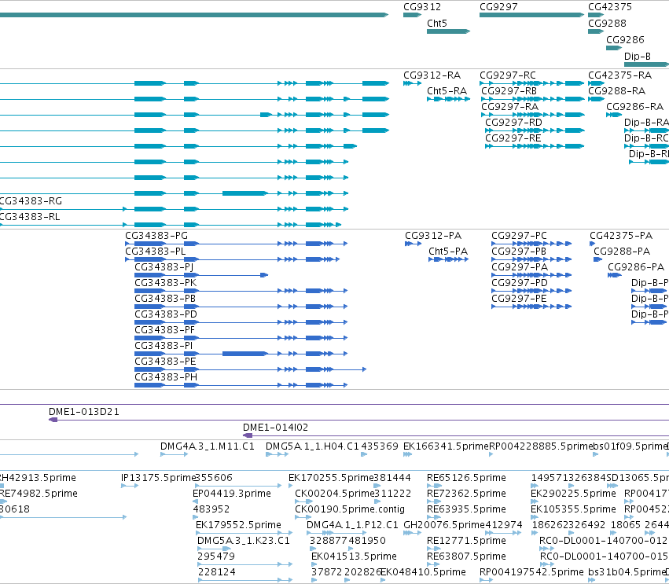Open protein CG34383-PE

tap(165, 362)
